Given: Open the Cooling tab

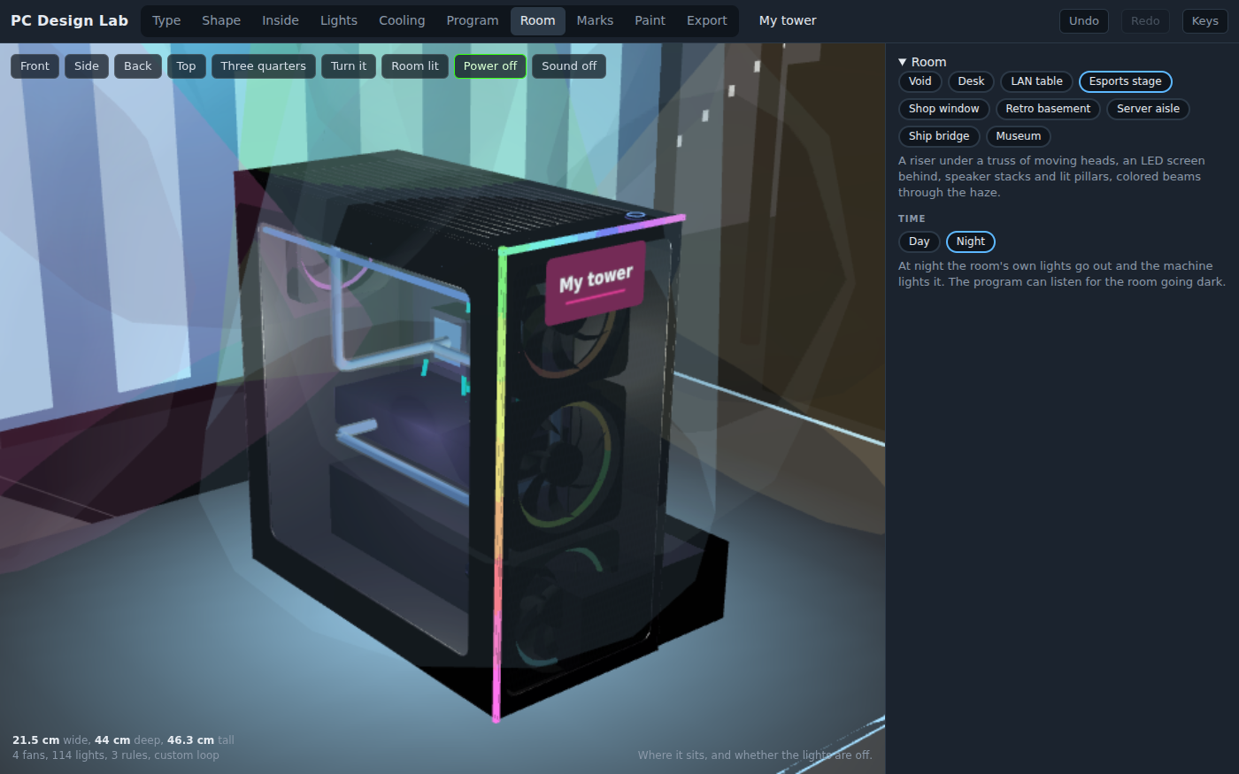Looking at the screenshot, I should click(402, 20).
